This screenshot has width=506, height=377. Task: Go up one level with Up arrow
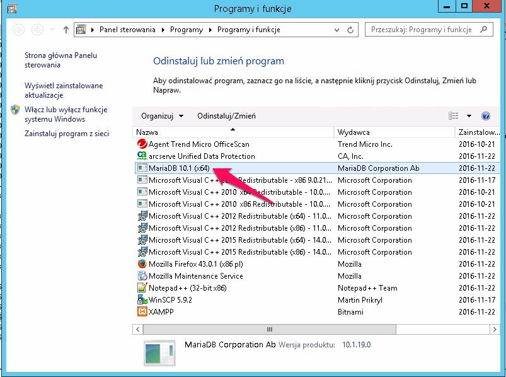(x=67, y=30)
